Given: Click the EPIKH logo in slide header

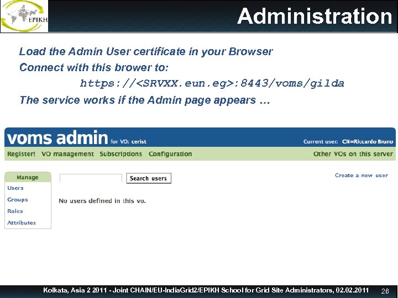Looking at the screenshot, I should pos(24,16).
